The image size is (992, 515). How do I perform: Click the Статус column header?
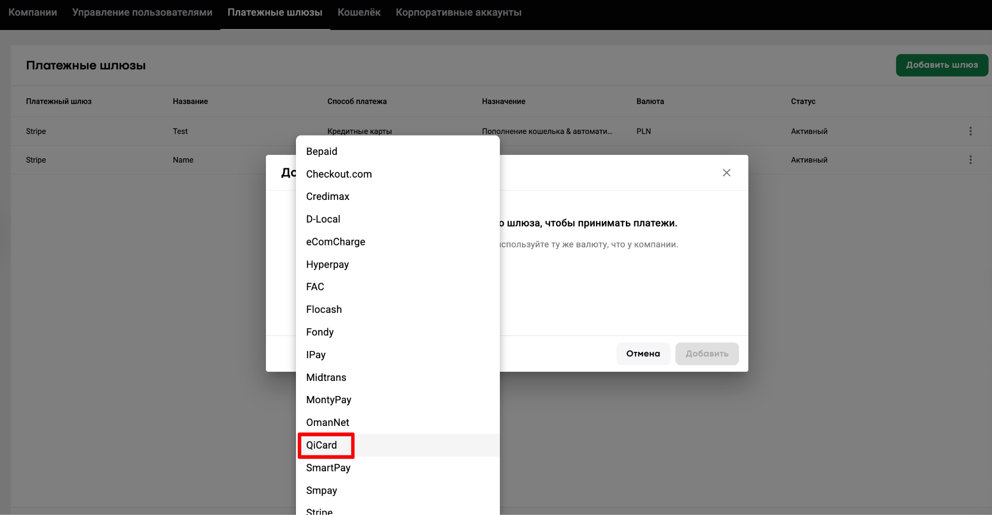click(x=803, y=102)
